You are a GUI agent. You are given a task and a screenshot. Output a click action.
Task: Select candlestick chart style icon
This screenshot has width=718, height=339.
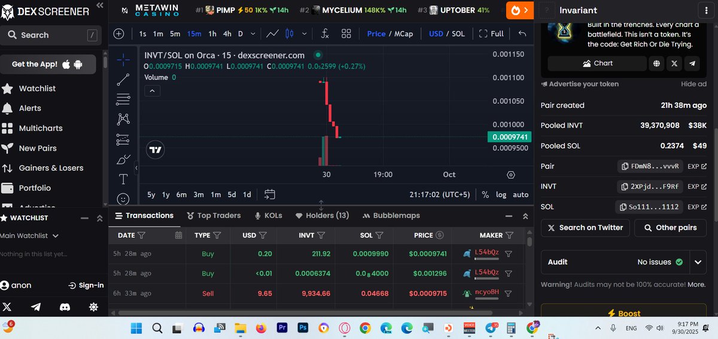tap(290, 34)
